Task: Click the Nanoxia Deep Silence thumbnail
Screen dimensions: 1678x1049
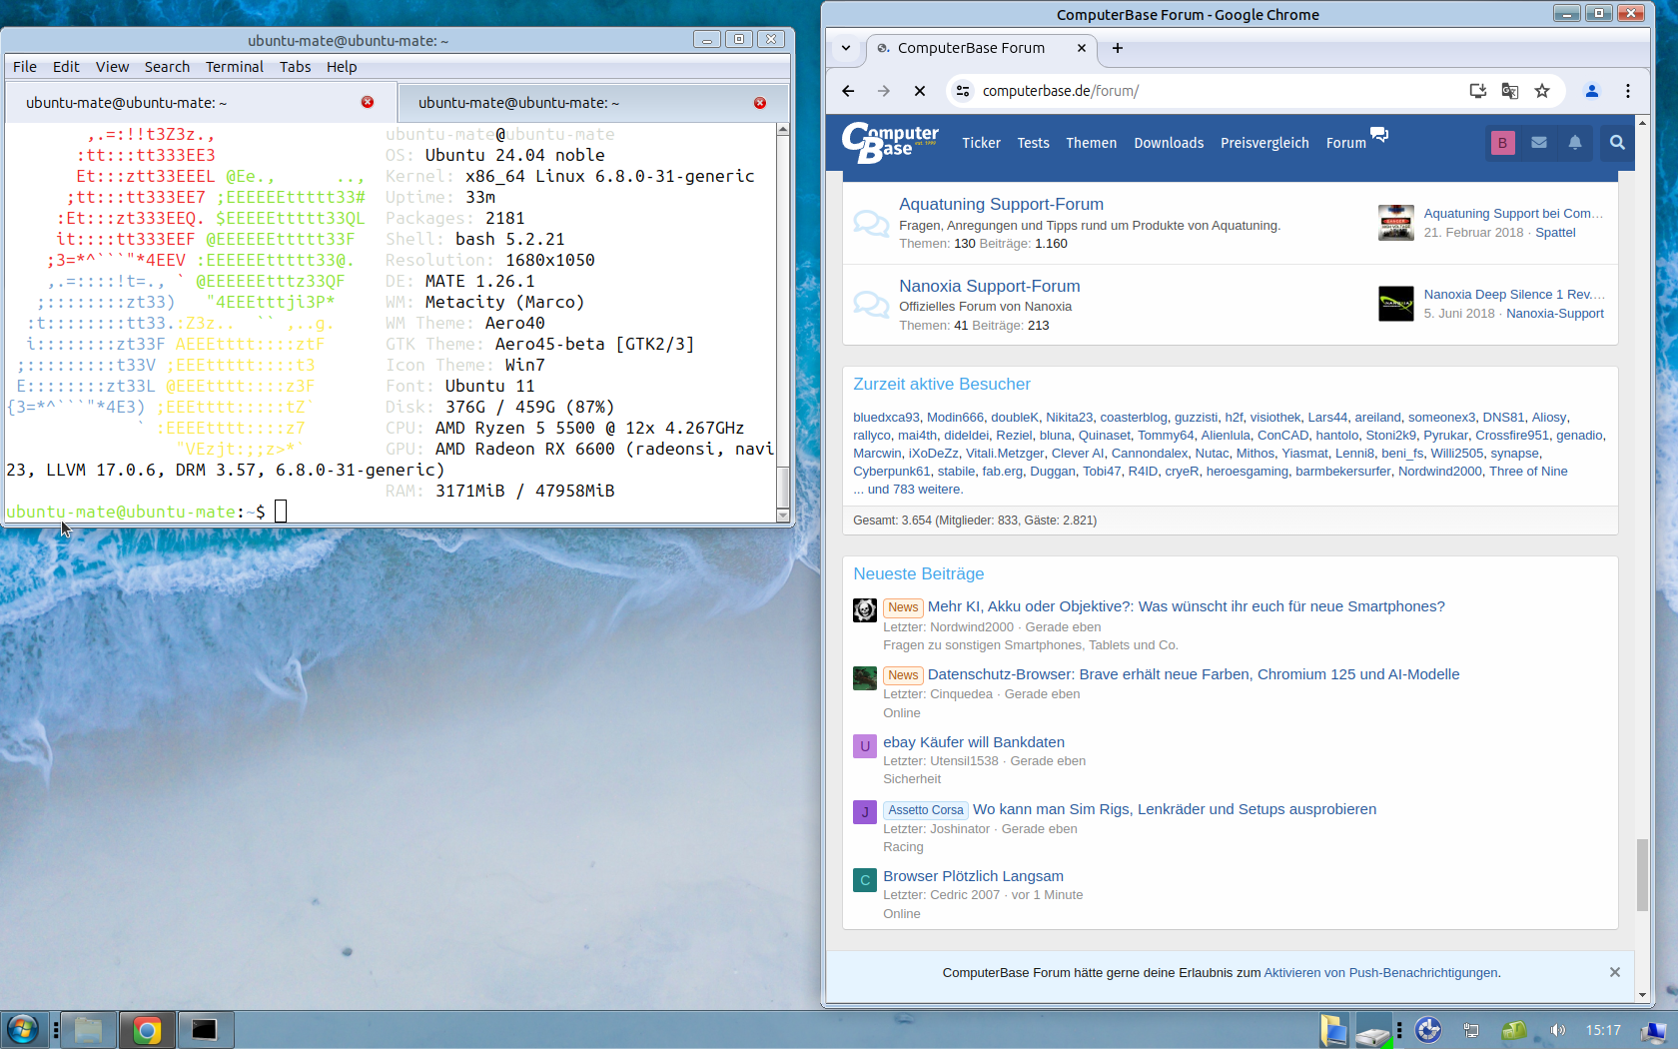Action: click(x=1396, y=304)
